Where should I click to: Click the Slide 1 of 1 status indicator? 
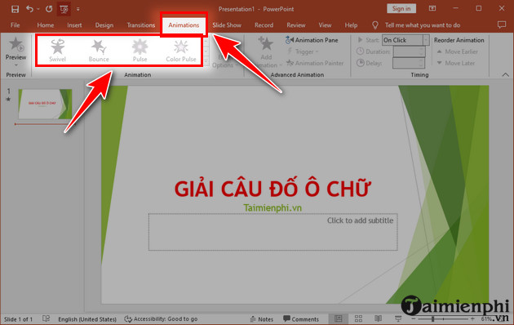click(18, 319)
